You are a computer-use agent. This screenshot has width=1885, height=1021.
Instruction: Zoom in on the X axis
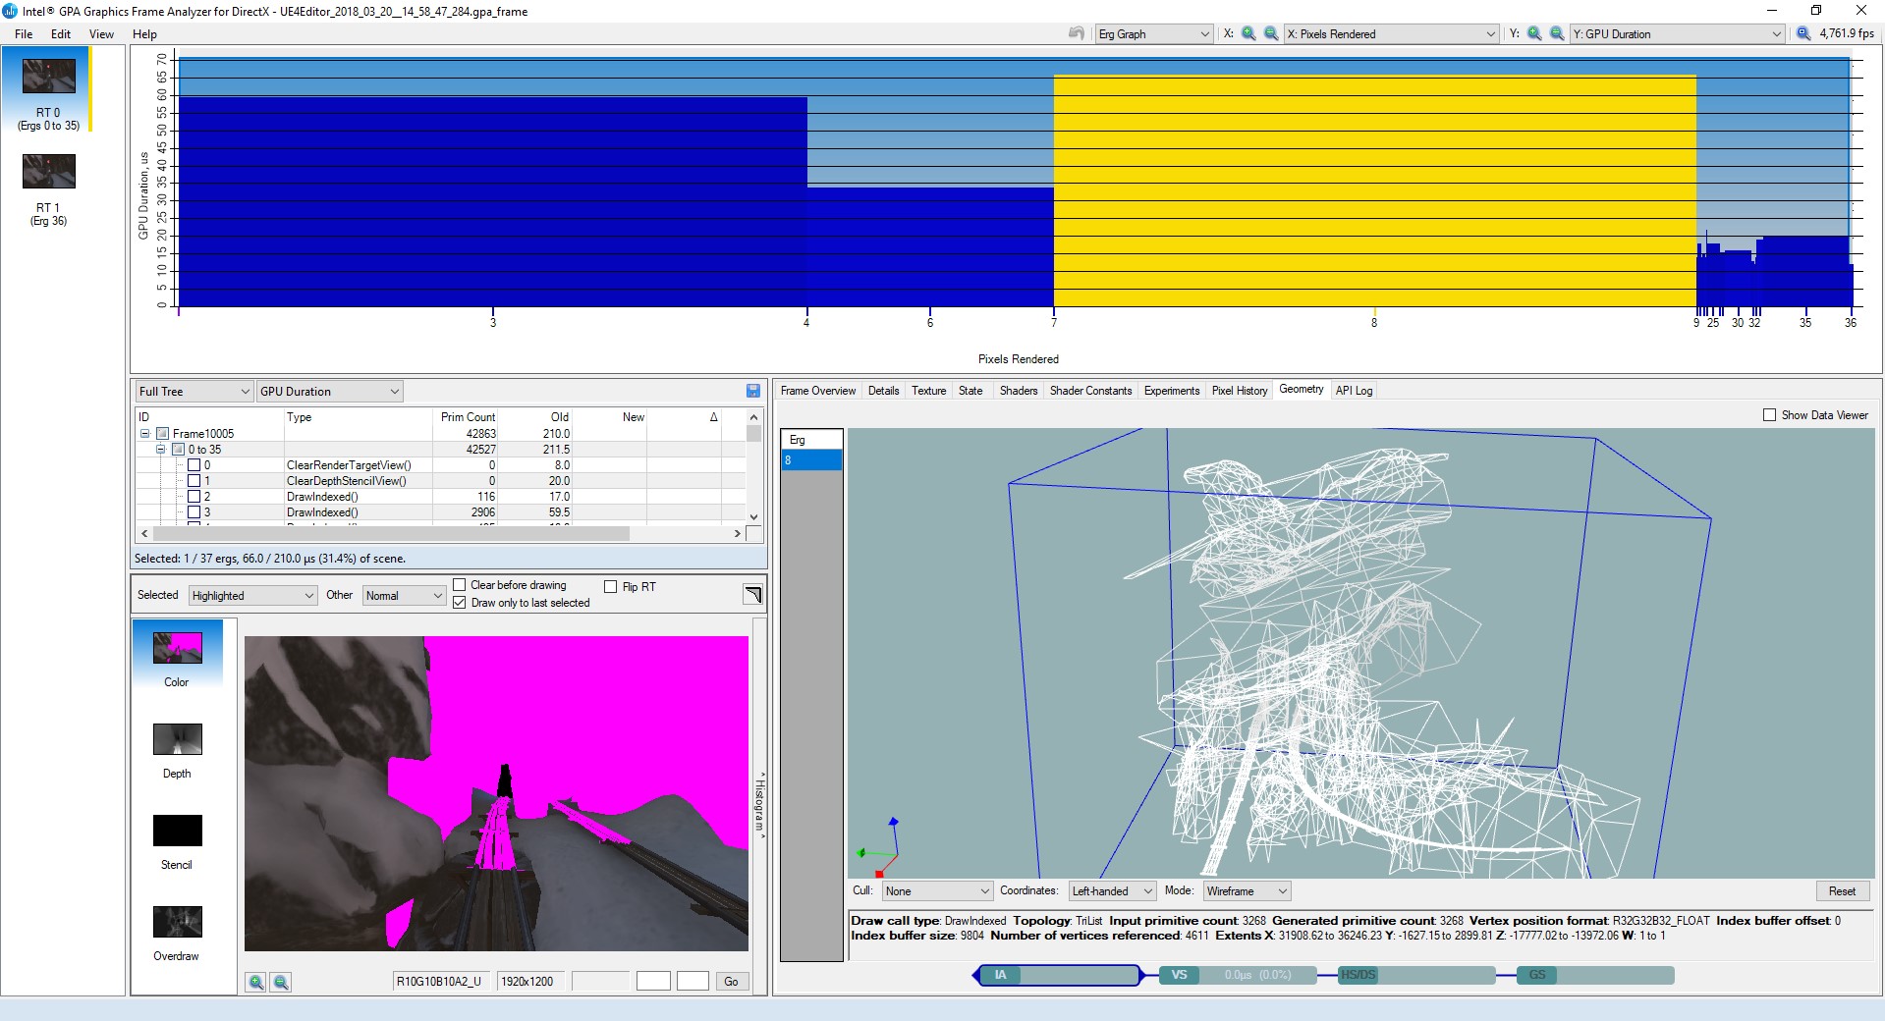click(1248, 33)
